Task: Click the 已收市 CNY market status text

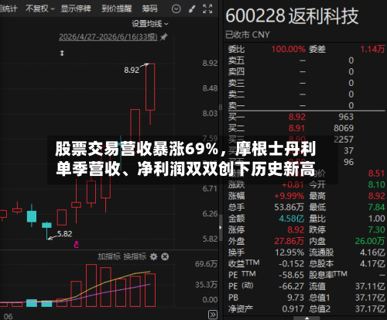Action: 248,35
